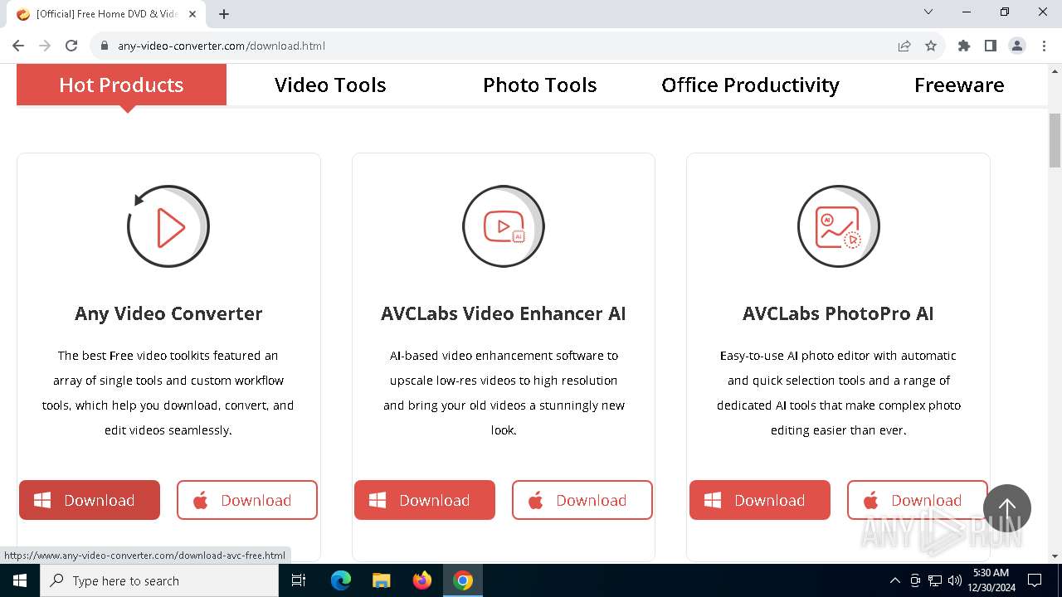Click the AVCLabs PhotoPro AI icon

838,226
